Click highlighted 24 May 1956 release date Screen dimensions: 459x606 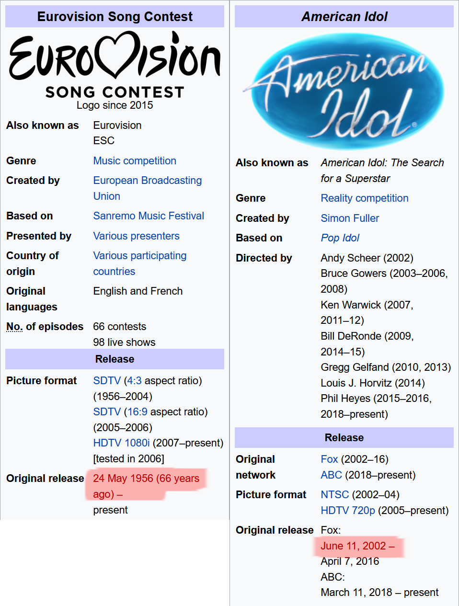(x=146, y=486)
